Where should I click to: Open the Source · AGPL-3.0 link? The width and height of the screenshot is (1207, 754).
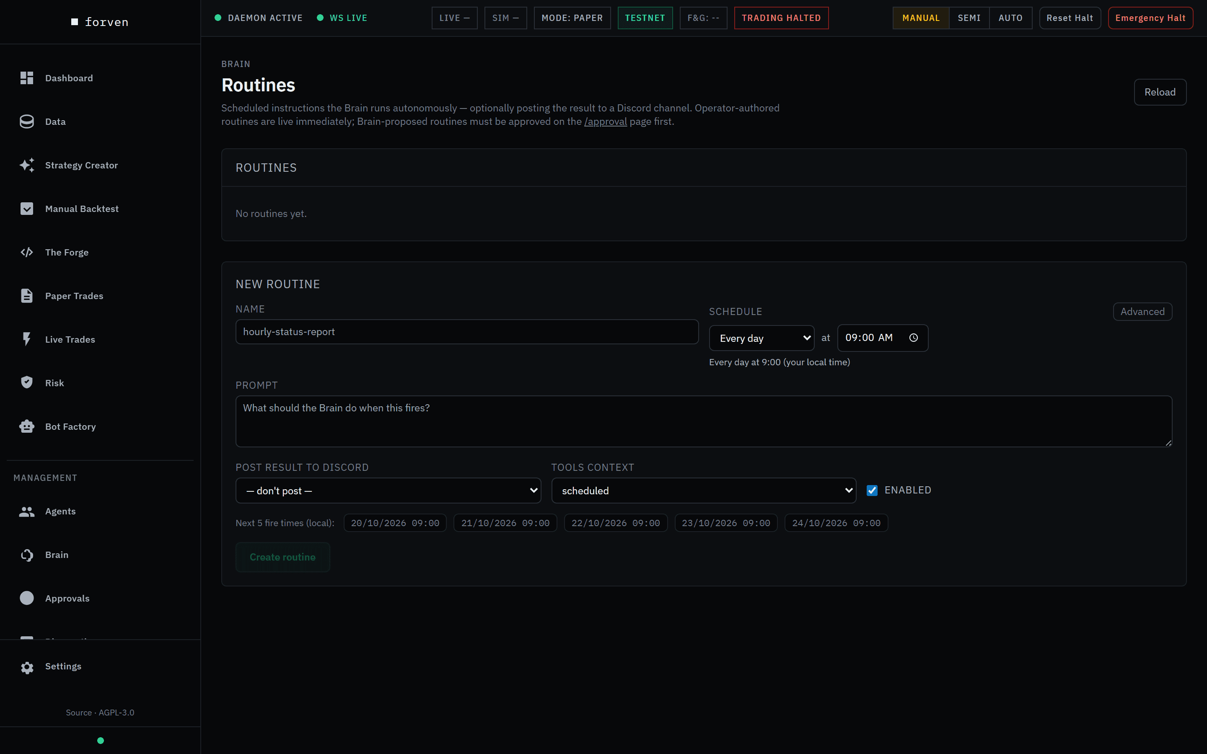(100, 713)
